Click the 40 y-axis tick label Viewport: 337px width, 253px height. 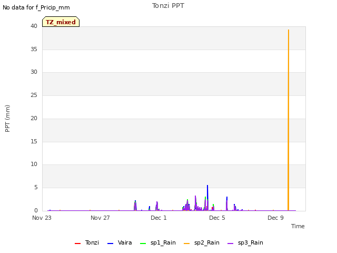point(34,26)
